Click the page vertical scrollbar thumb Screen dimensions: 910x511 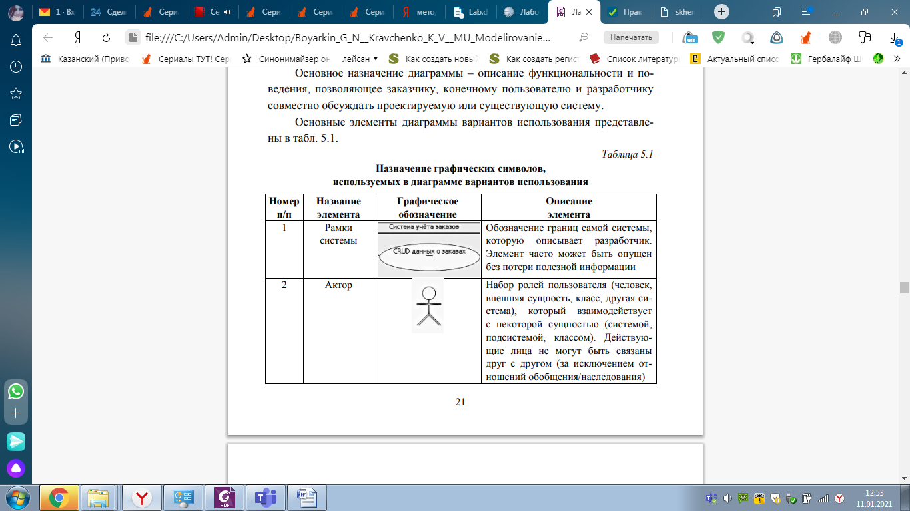[904, 287]
